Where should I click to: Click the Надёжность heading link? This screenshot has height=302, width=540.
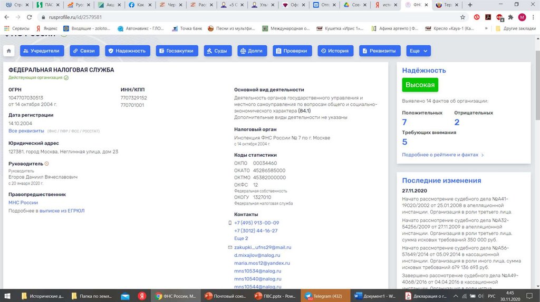point(424,71)
